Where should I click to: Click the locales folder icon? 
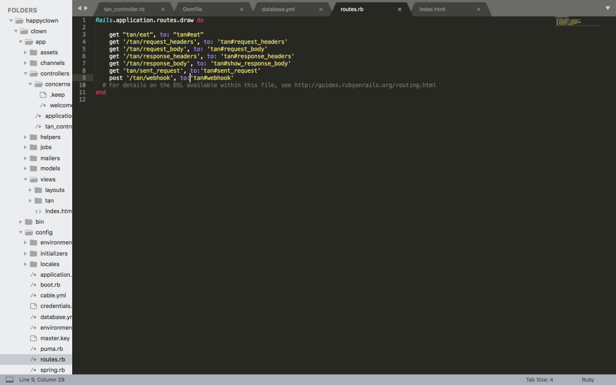click(34, 265)
